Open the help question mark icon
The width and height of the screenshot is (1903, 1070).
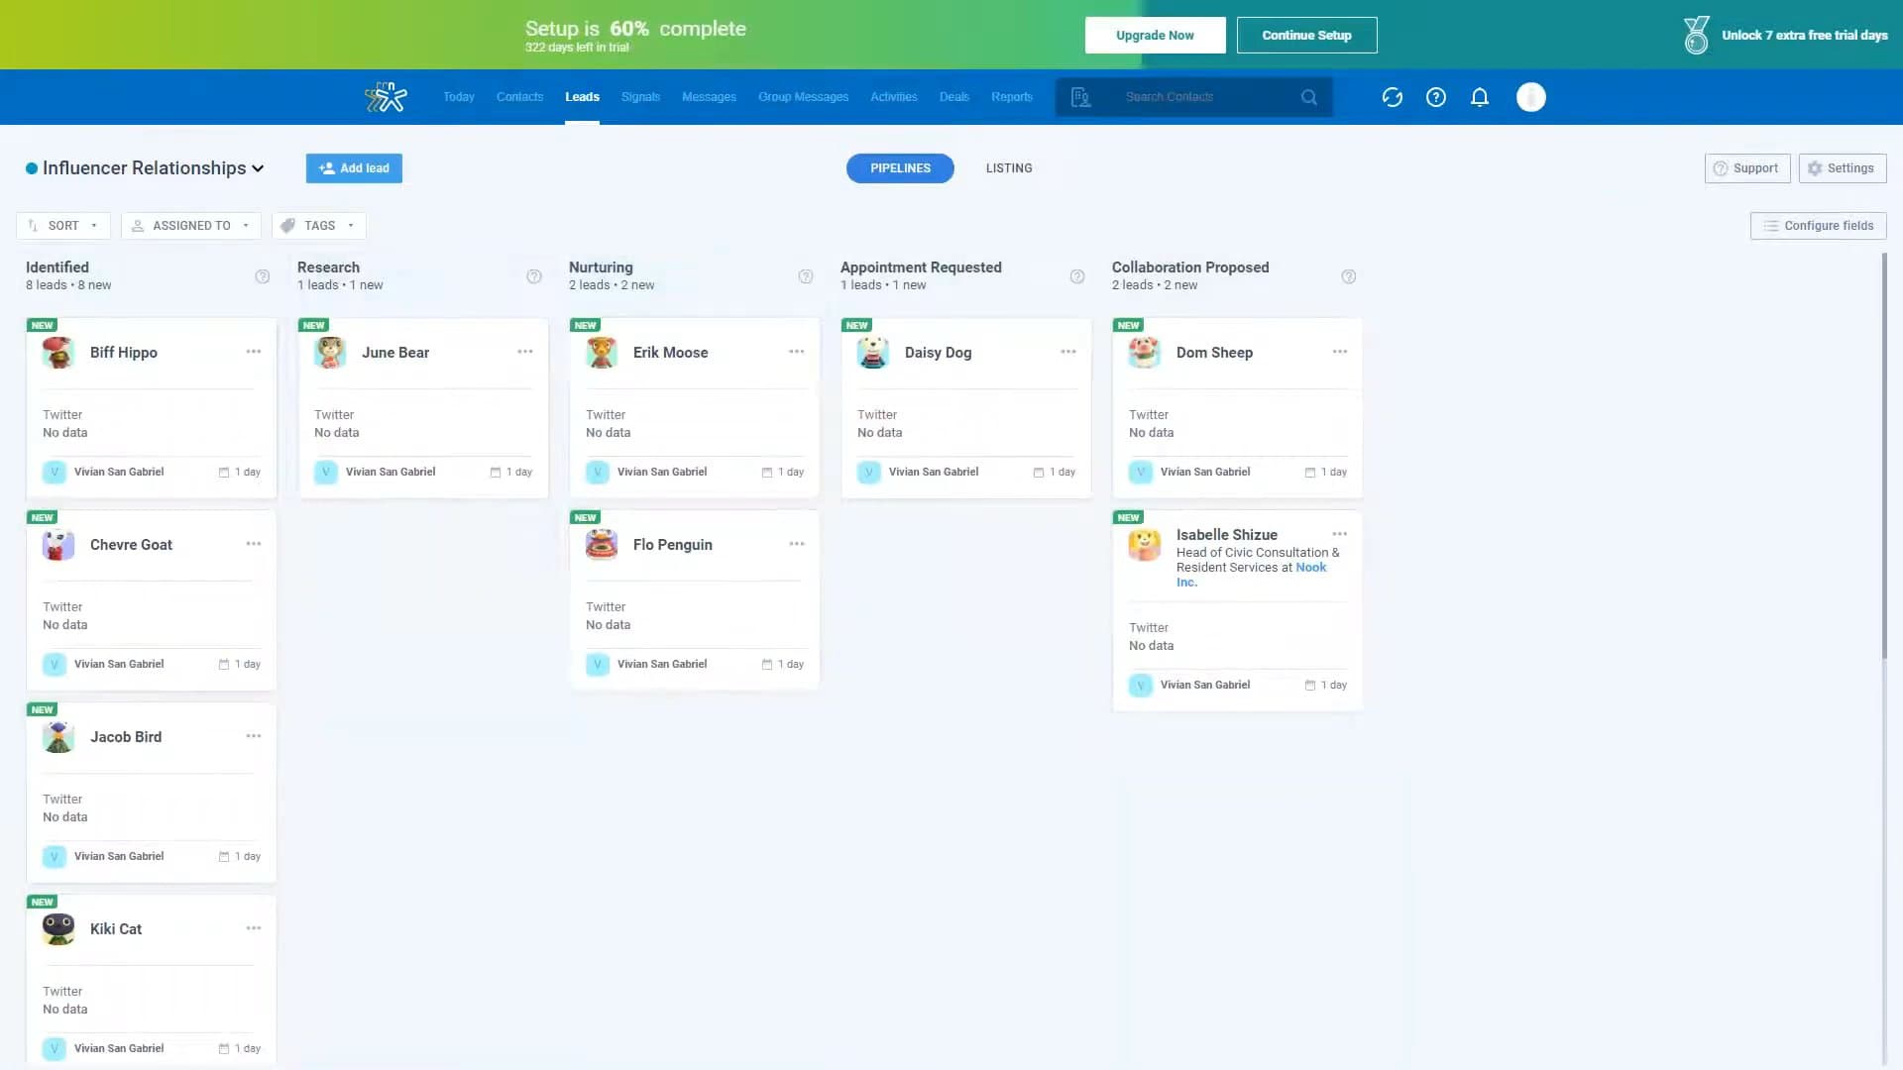point(1435,97)
